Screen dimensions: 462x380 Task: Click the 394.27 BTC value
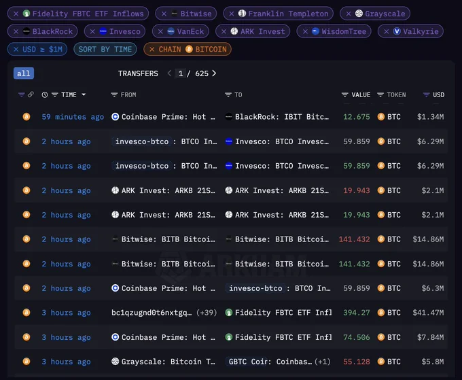(x=356, y=313)
